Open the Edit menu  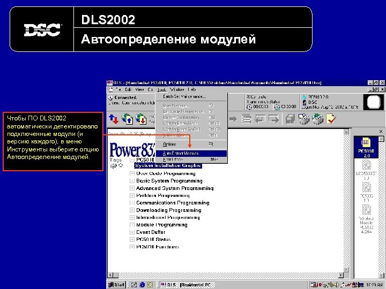(x=128, y=90)
